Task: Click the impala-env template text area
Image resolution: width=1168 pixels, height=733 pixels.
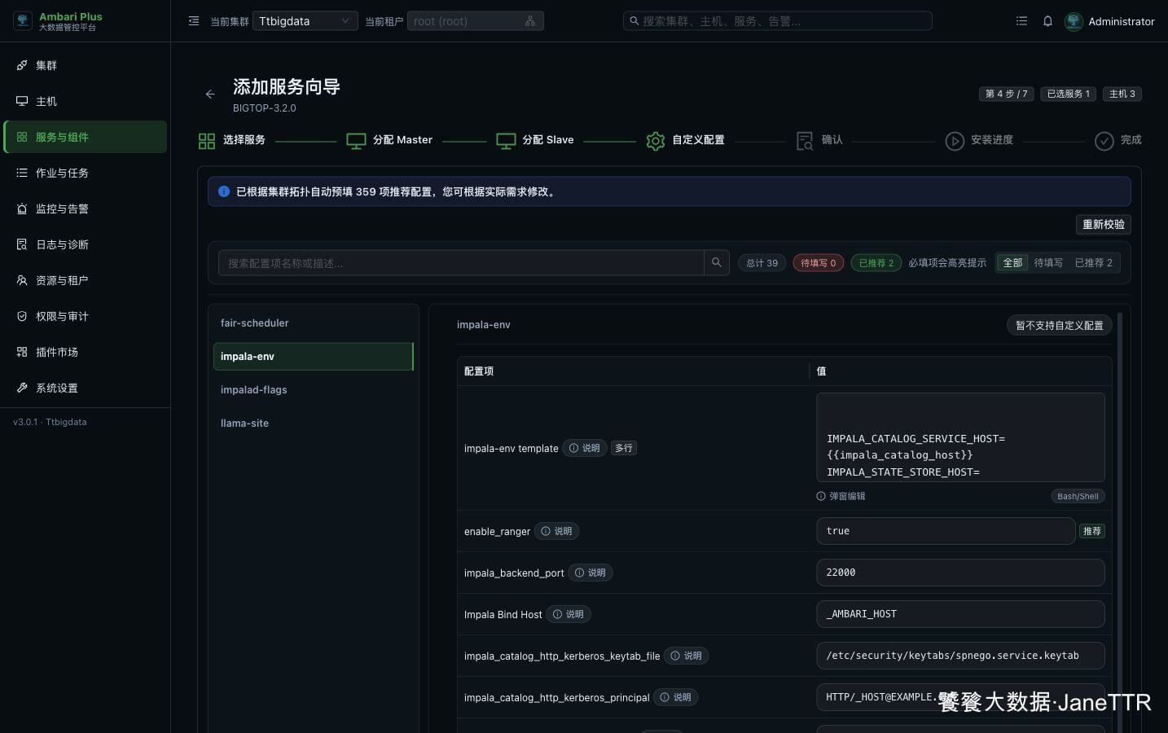Action: (960, 437)
